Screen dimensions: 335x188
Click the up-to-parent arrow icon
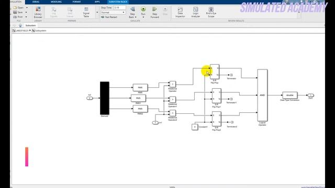coord(20,26)
